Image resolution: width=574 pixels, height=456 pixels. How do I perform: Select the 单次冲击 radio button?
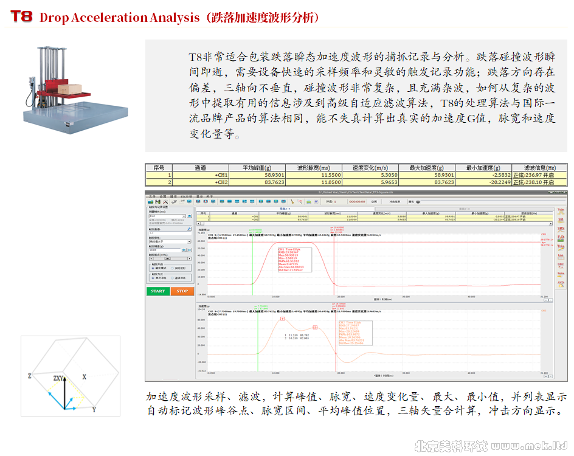pos(153,278)
